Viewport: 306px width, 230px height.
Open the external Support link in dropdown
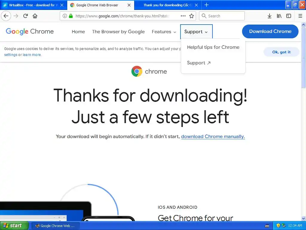(x=199, y=63)
